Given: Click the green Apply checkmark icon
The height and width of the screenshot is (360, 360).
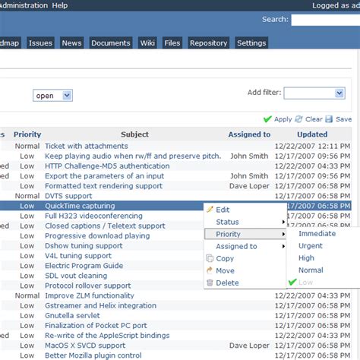Looking at the screenshot, I should (267, 119).
